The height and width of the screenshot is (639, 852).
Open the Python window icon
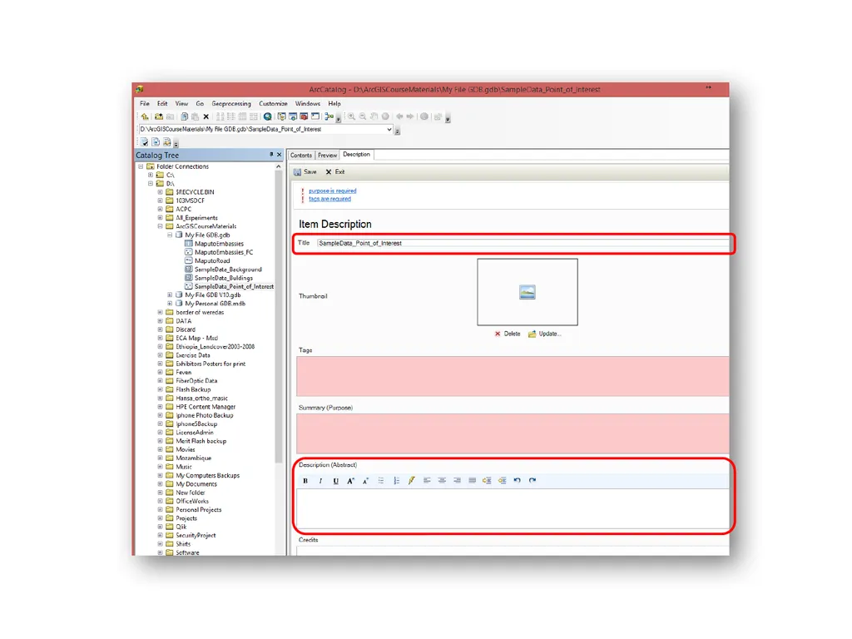click(315, 116)
